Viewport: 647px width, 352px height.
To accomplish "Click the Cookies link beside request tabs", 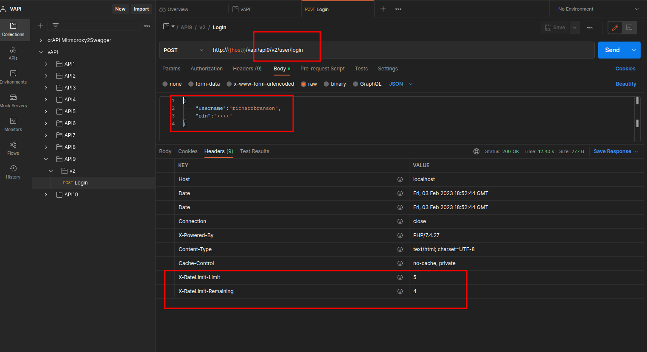I will pyautogui.click(x=625, y=69).
